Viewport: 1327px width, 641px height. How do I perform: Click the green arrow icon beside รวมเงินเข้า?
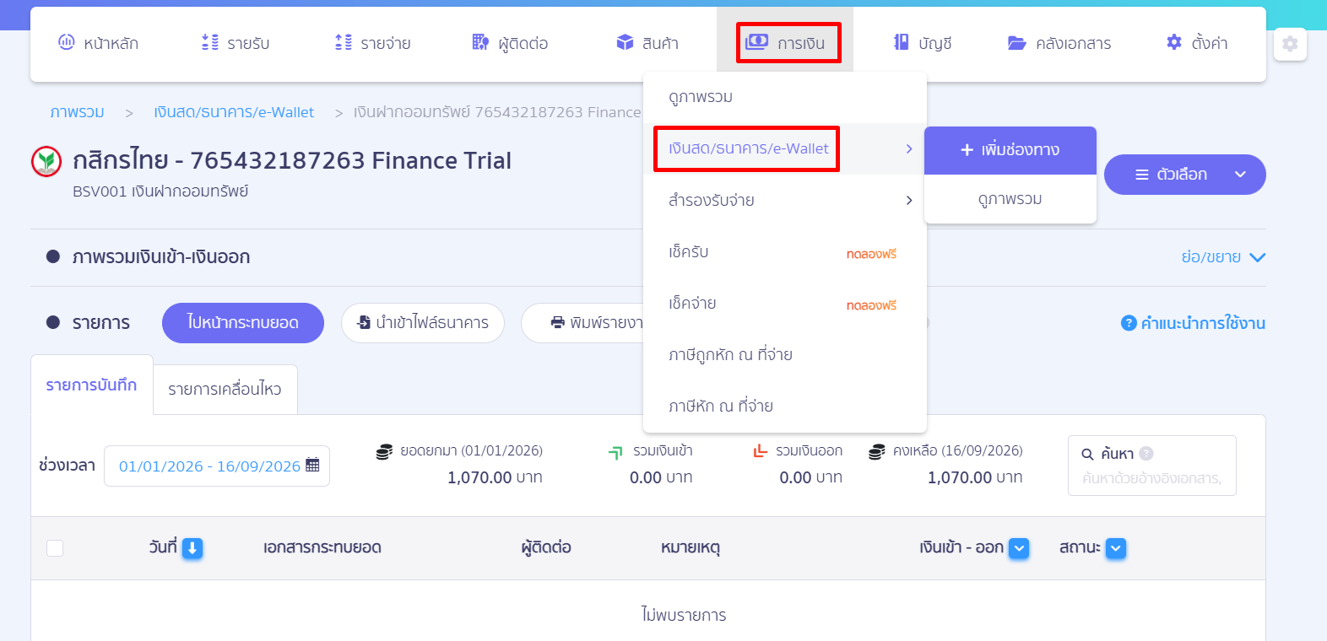[615, 452]
